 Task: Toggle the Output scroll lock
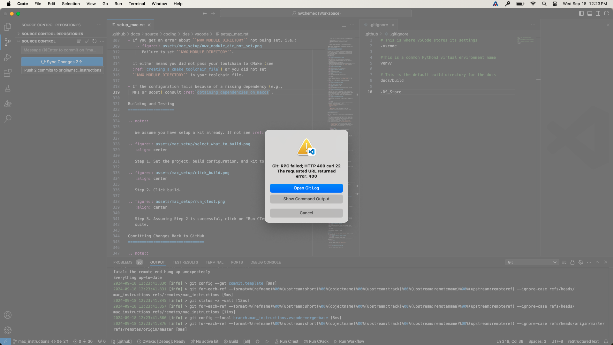(x=572, y=262)
